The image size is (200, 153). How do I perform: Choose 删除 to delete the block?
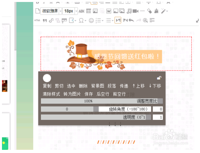[x=83, y=86]
